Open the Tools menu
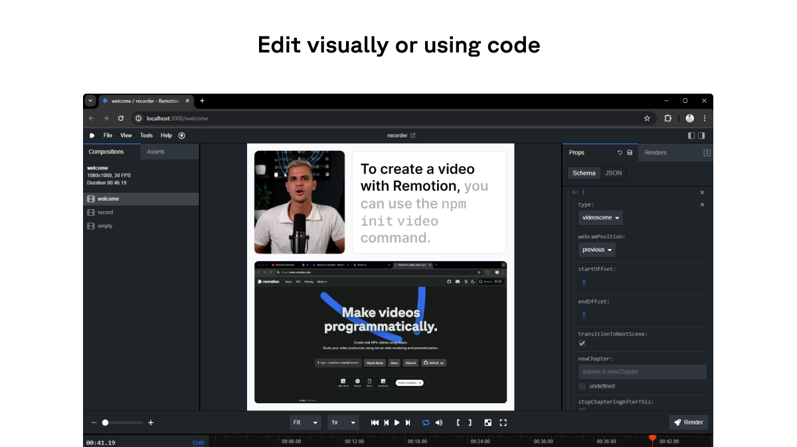The width and height of the screenshot is (797, 447). click(x=146, y=135)
